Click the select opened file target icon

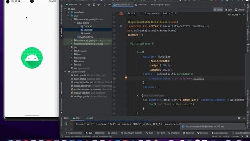click(x=89, y=5)
